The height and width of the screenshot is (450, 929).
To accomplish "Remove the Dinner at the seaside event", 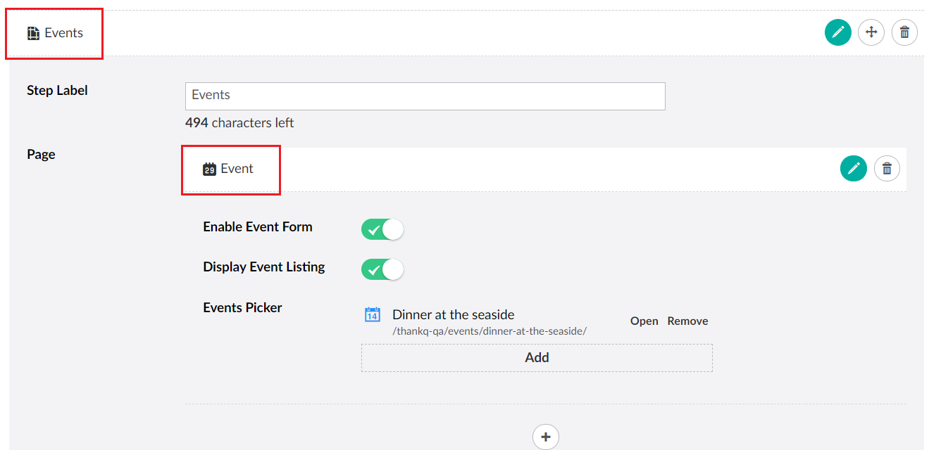I will point(687,321).
